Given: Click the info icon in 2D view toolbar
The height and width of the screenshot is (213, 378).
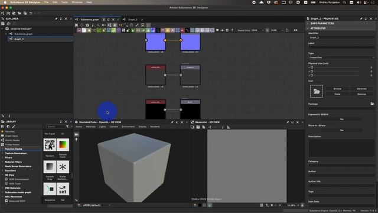Looking at the screenshot, I should (223, 127).
